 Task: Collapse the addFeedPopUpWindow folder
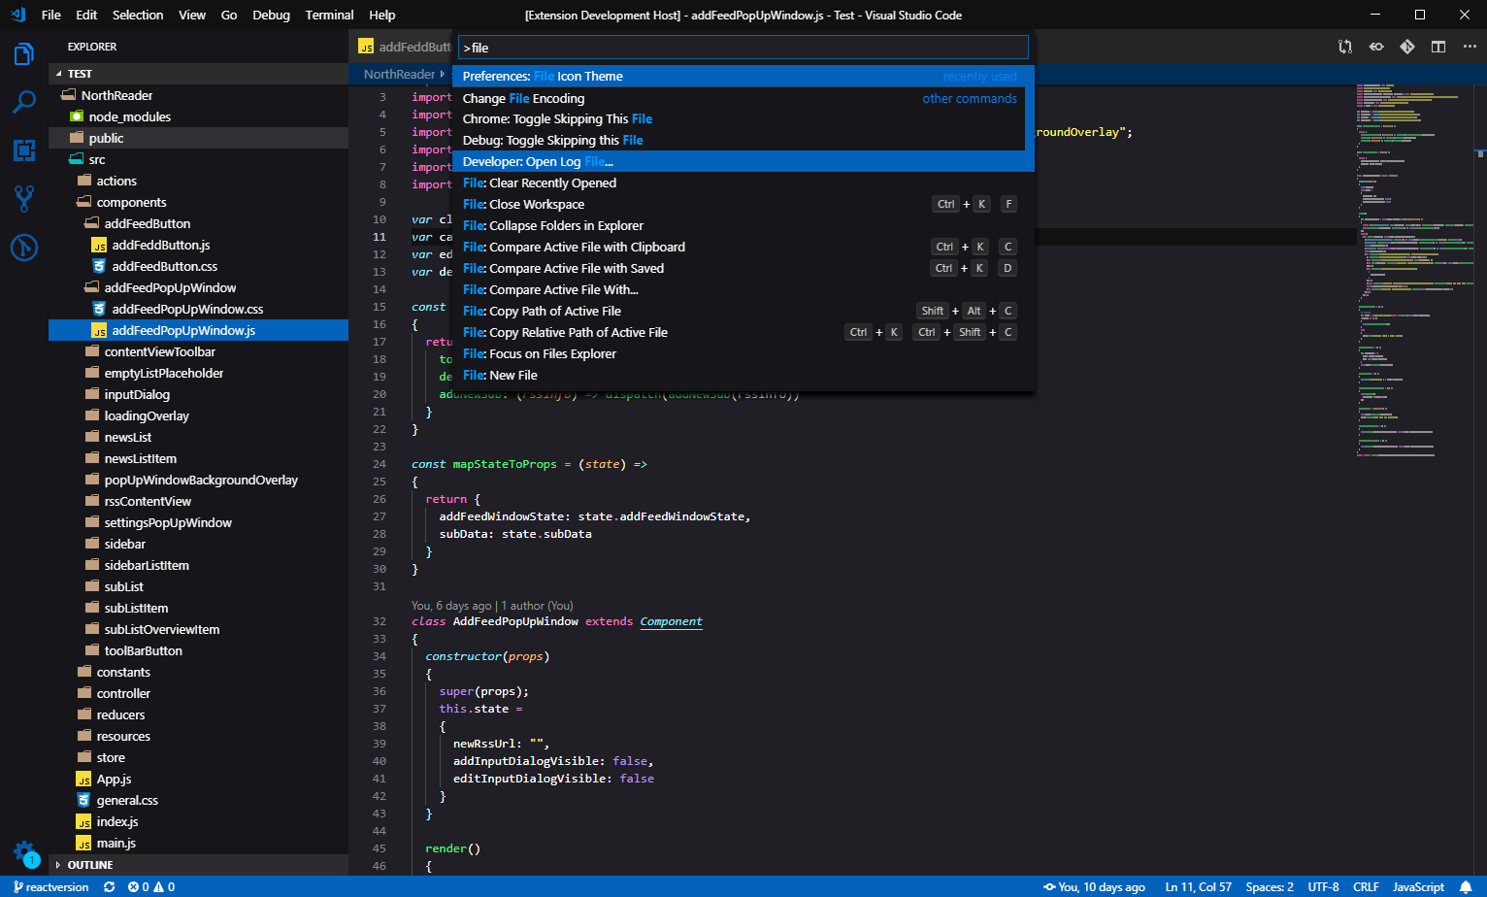pyautogui.click(x=198, y=287)
